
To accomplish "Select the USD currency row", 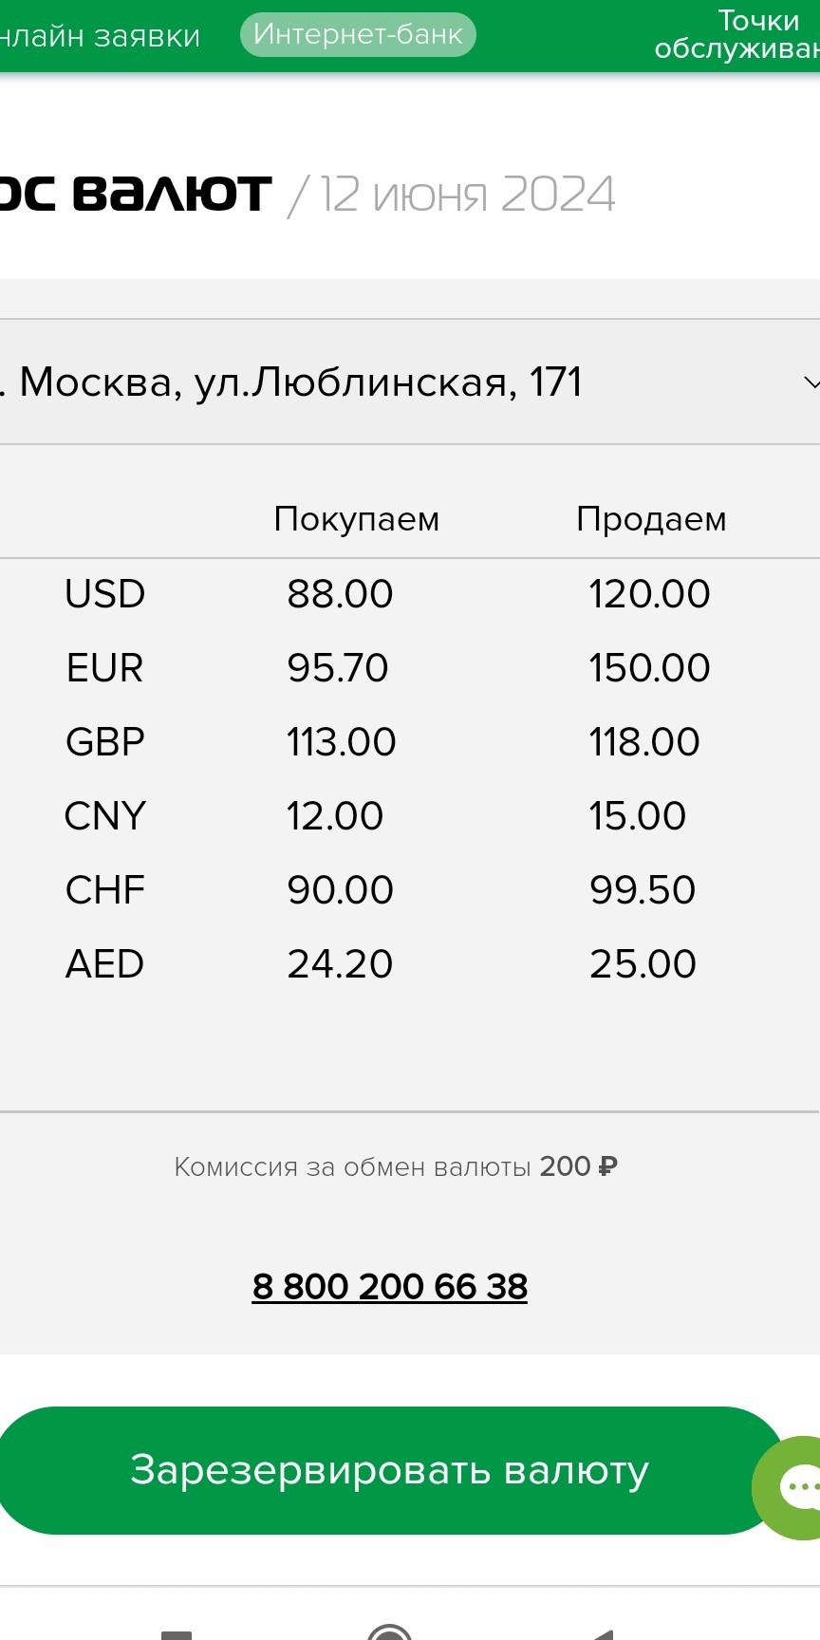I will 410,594.
